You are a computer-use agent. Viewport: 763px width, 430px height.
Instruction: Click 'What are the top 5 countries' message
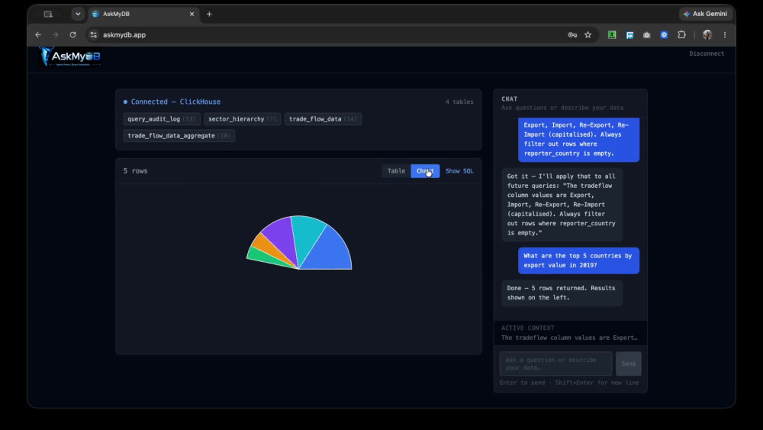(578, 260)
